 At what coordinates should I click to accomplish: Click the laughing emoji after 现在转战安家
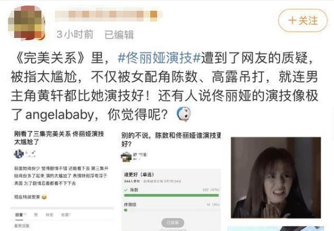(44, 197)
